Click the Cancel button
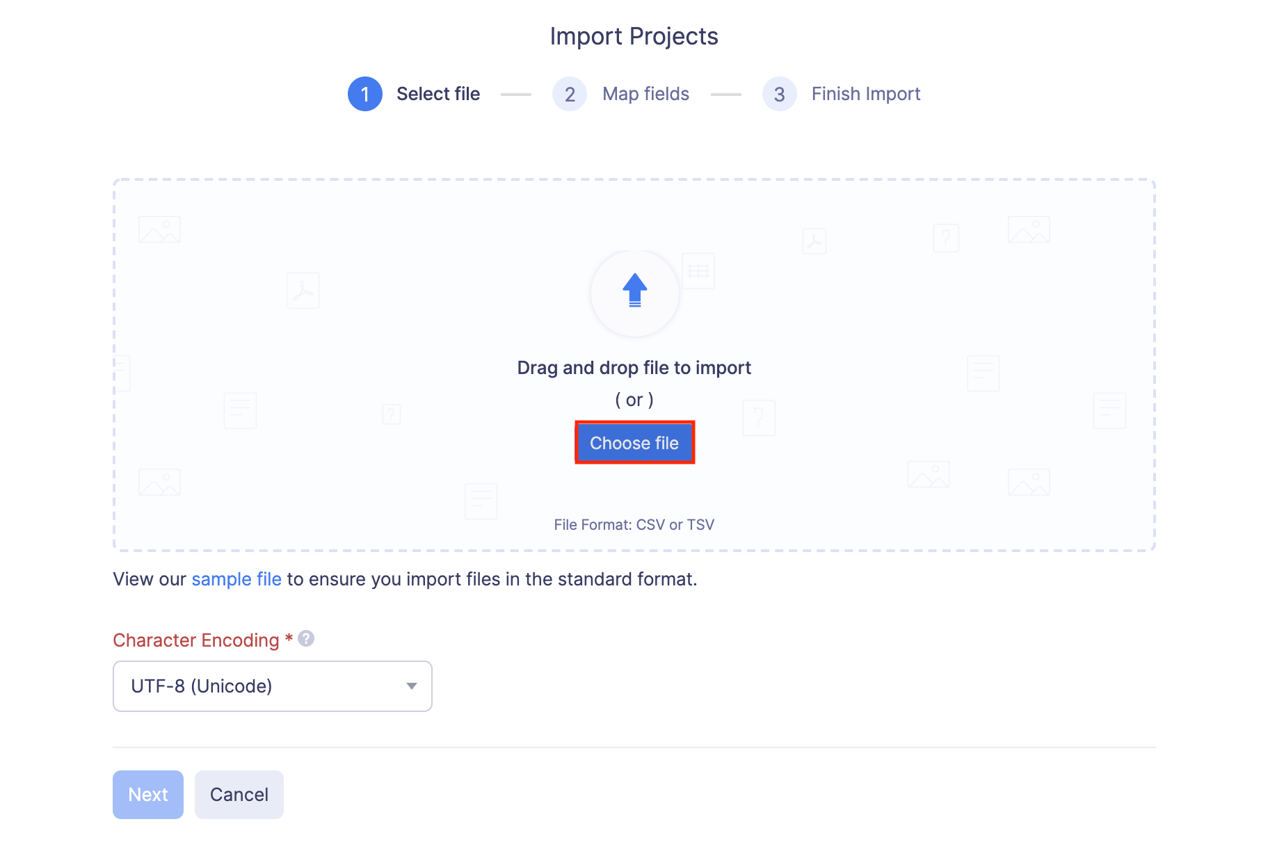The width and height of the screenshot is (1284, 858). [x=239, y=794]
